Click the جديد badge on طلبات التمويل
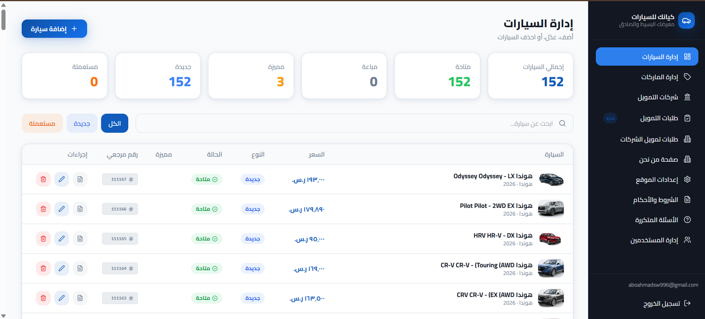Screen dimensions: 705x319 pyautogui.click(x=610, y=118)
